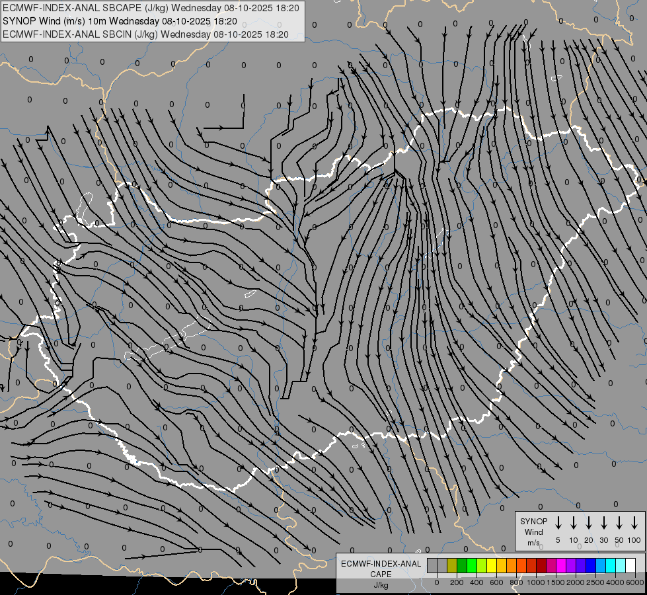Click the 10 m/s wind arrow in legend
Screen dimensions: 647x595
(573, 523)
